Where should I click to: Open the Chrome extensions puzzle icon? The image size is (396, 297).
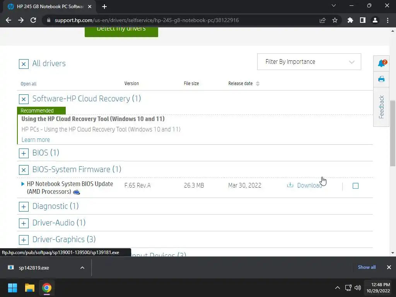[350, 20]
